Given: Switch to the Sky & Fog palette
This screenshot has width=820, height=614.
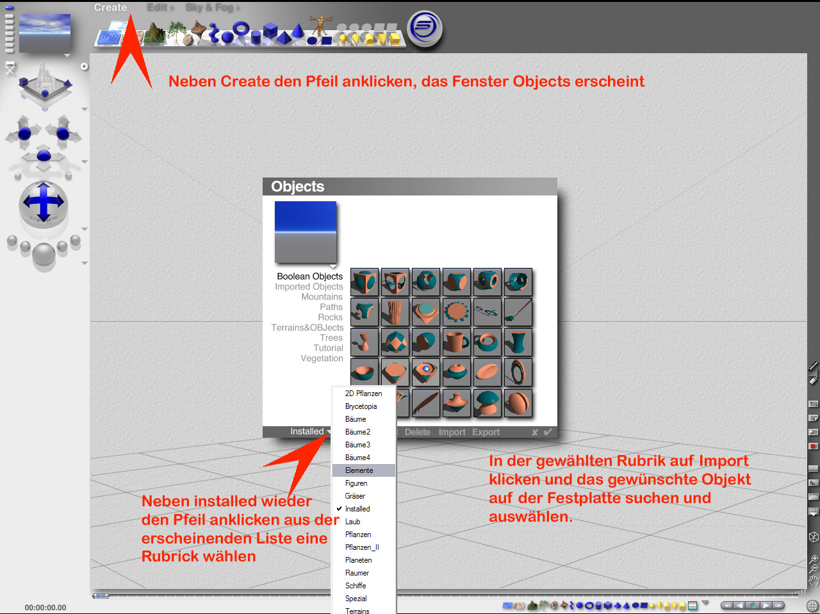Looking at the screenshot, I should (209, 8).
